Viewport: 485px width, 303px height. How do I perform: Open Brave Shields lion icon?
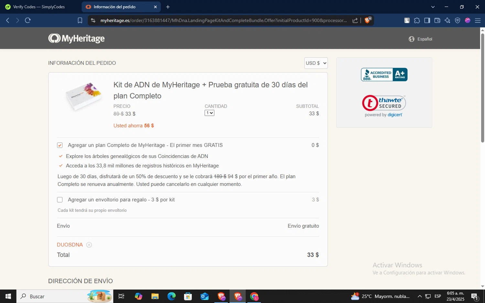coord(368,20)
